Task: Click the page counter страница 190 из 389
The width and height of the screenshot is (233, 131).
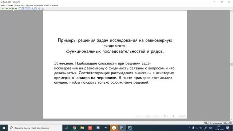Action: pos(222,123)
